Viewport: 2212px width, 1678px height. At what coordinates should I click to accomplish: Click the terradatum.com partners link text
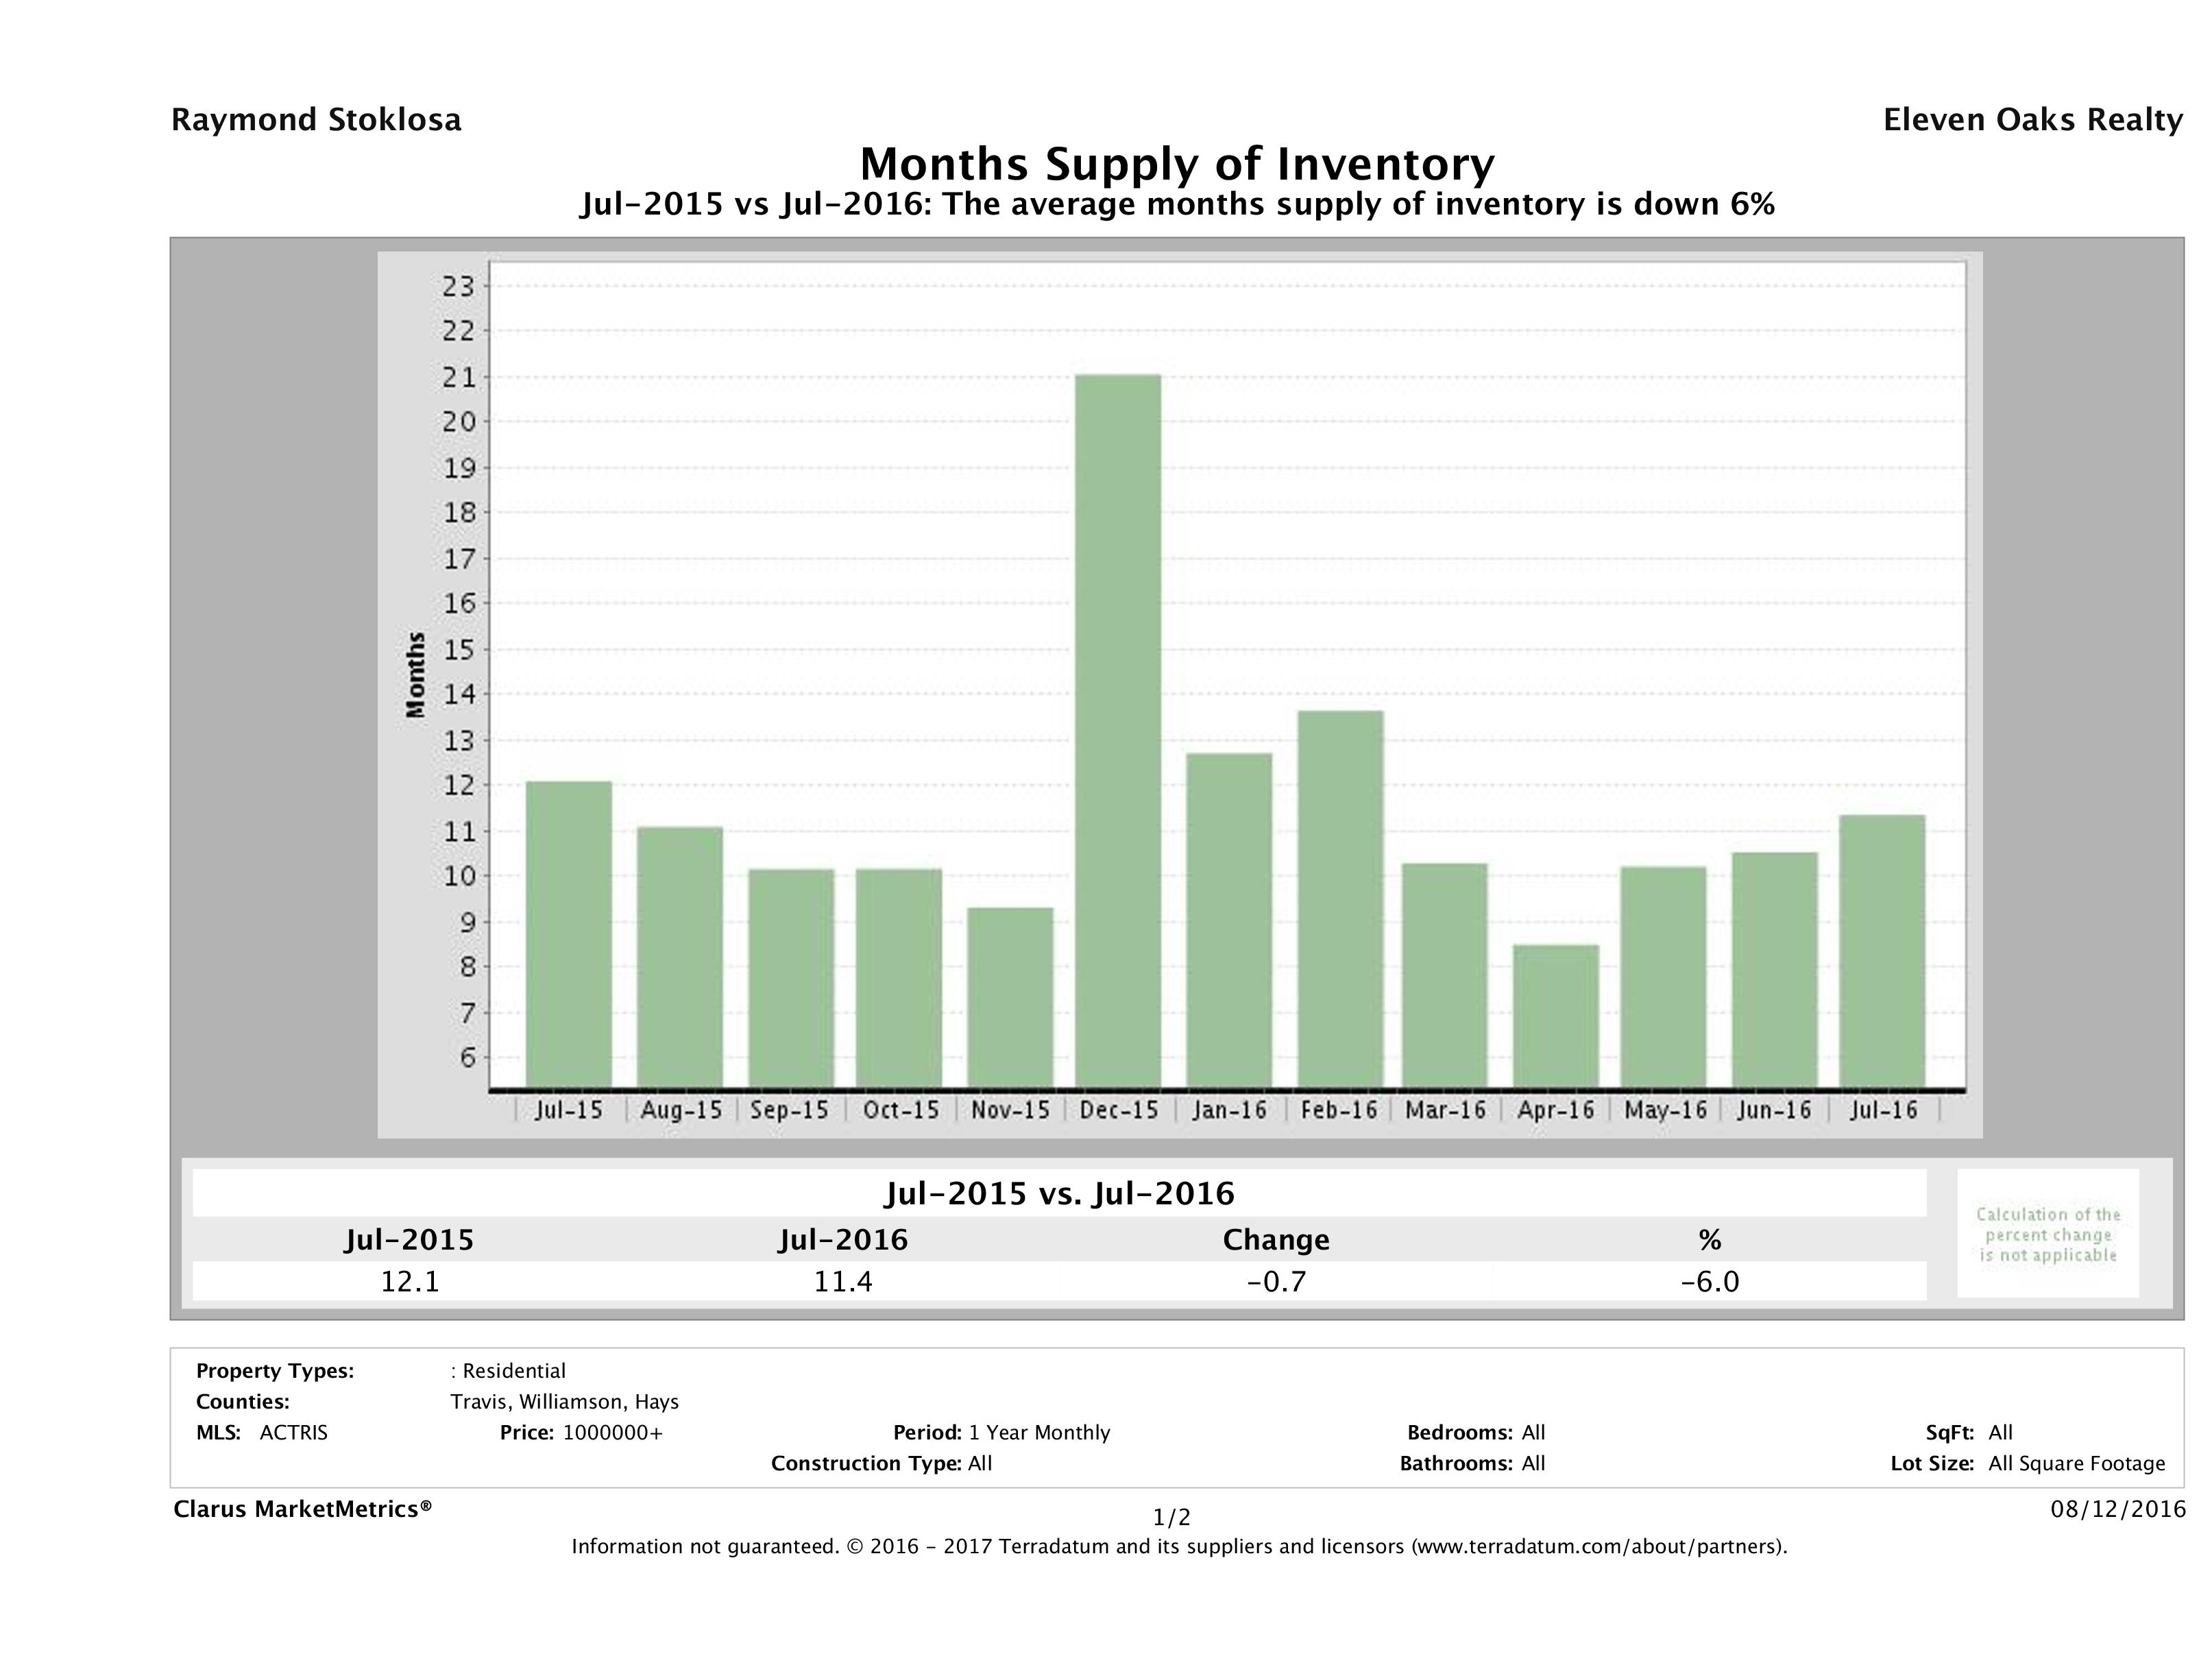[1598, 1547]
